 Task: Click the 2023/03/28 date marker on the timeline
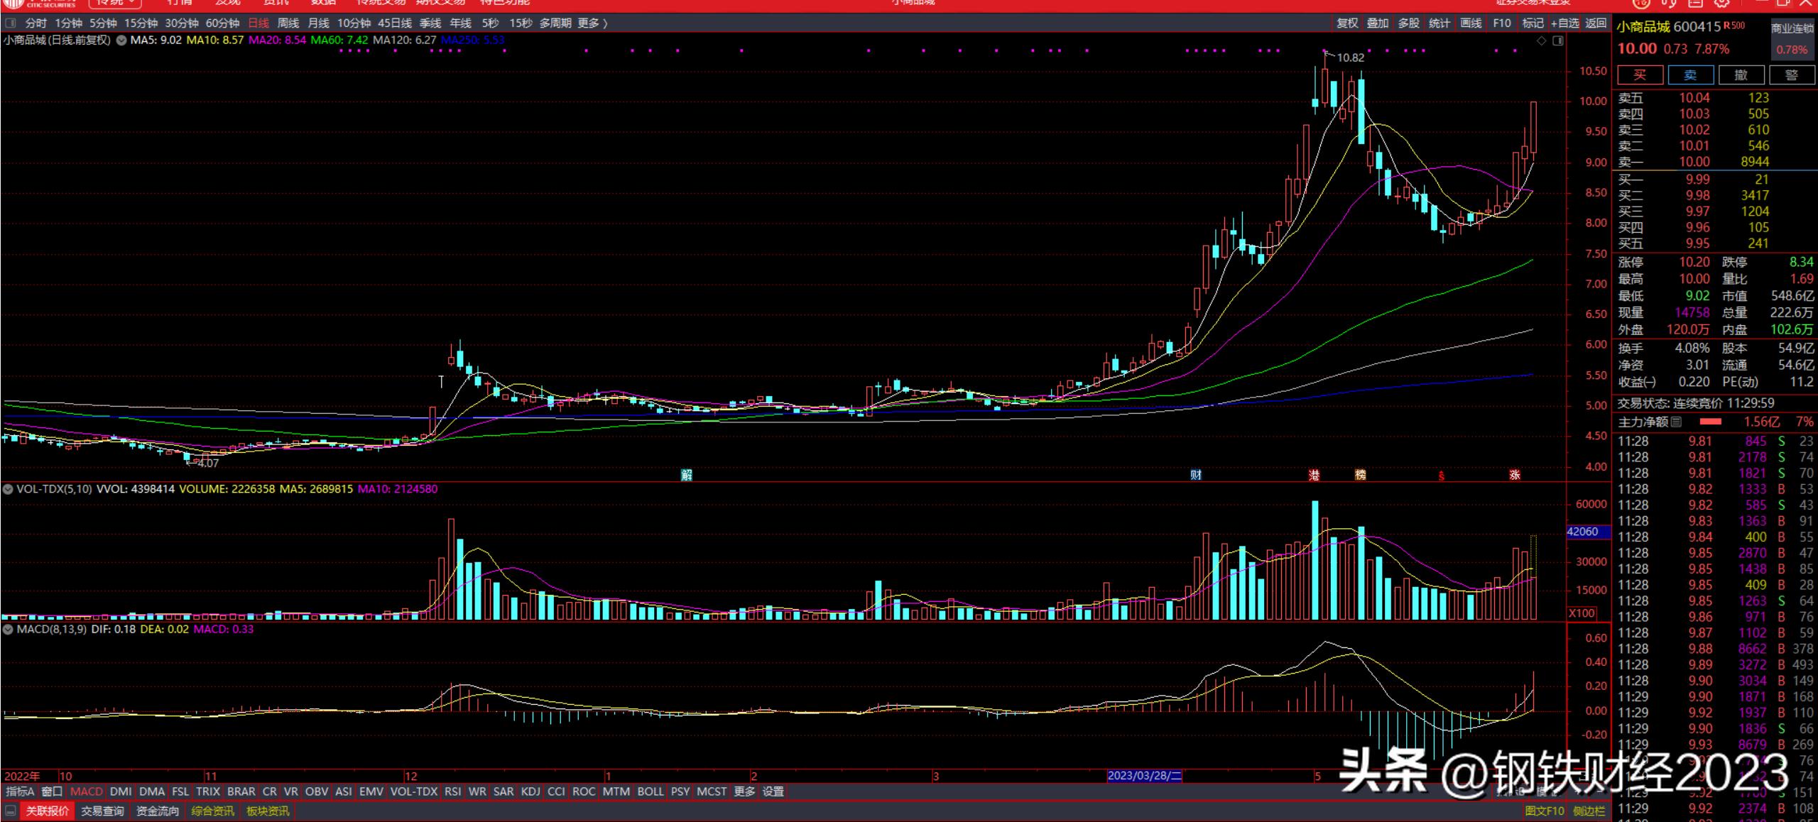pos(1144,776)
